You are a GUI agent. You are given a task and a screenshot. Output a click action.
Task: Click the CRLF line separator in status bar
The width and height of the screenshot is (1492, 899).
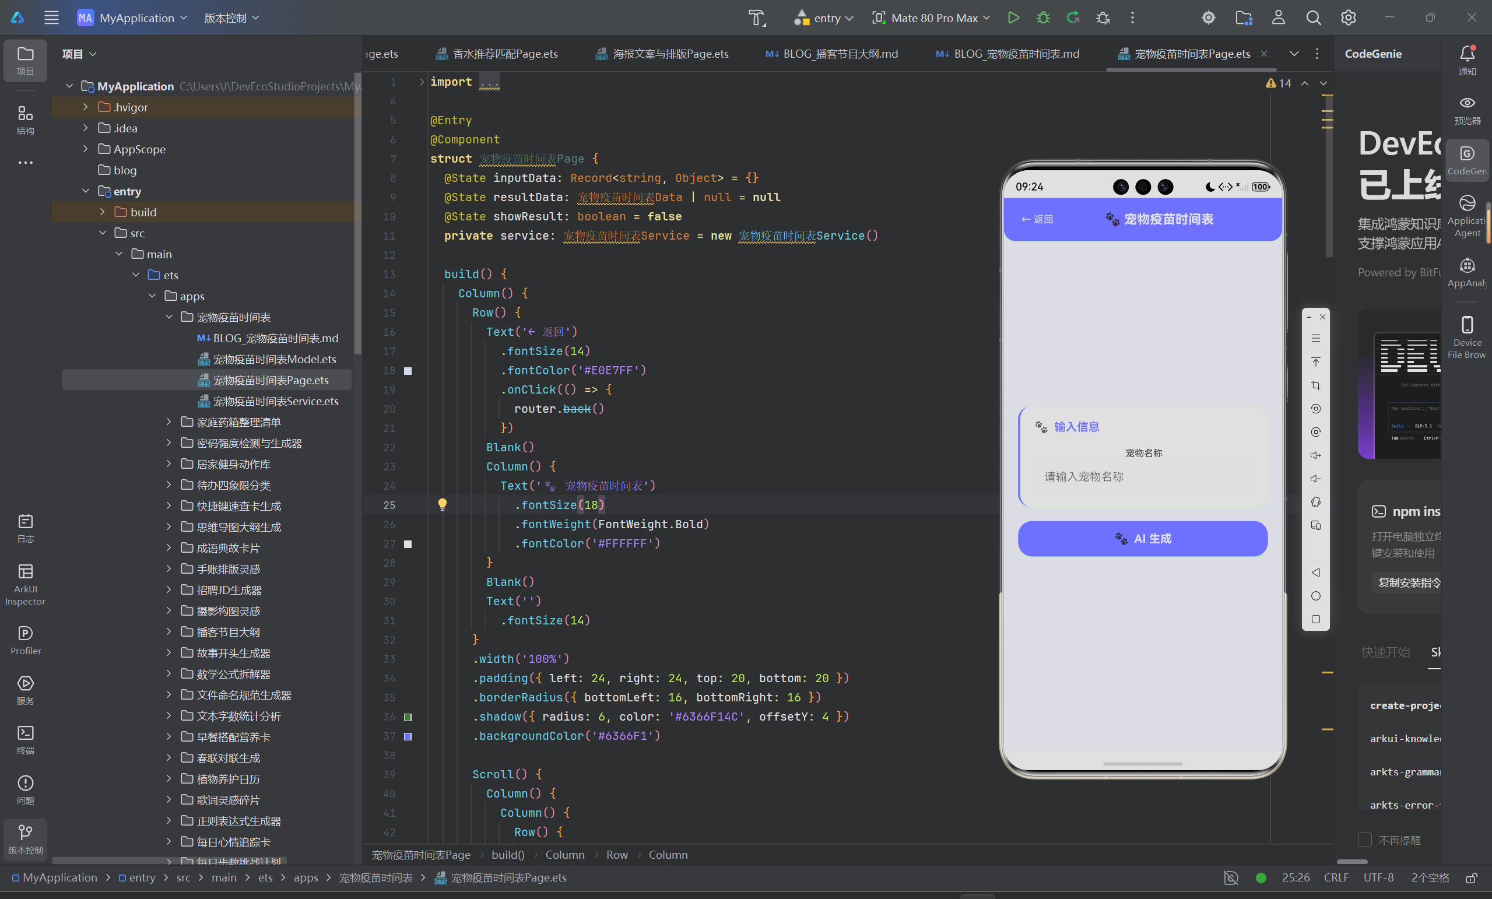[1336, 877]
